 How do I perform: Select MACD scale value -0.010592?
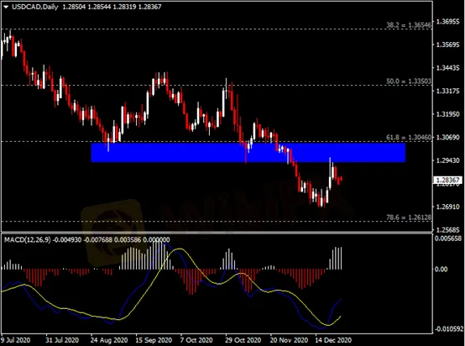click(449, 329)
